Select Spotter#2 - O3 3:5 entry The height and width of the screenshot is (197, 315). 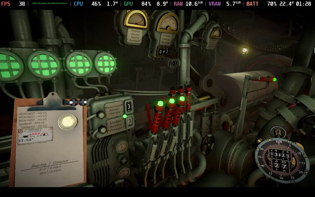pyautogui.click(x=34, y=126)
